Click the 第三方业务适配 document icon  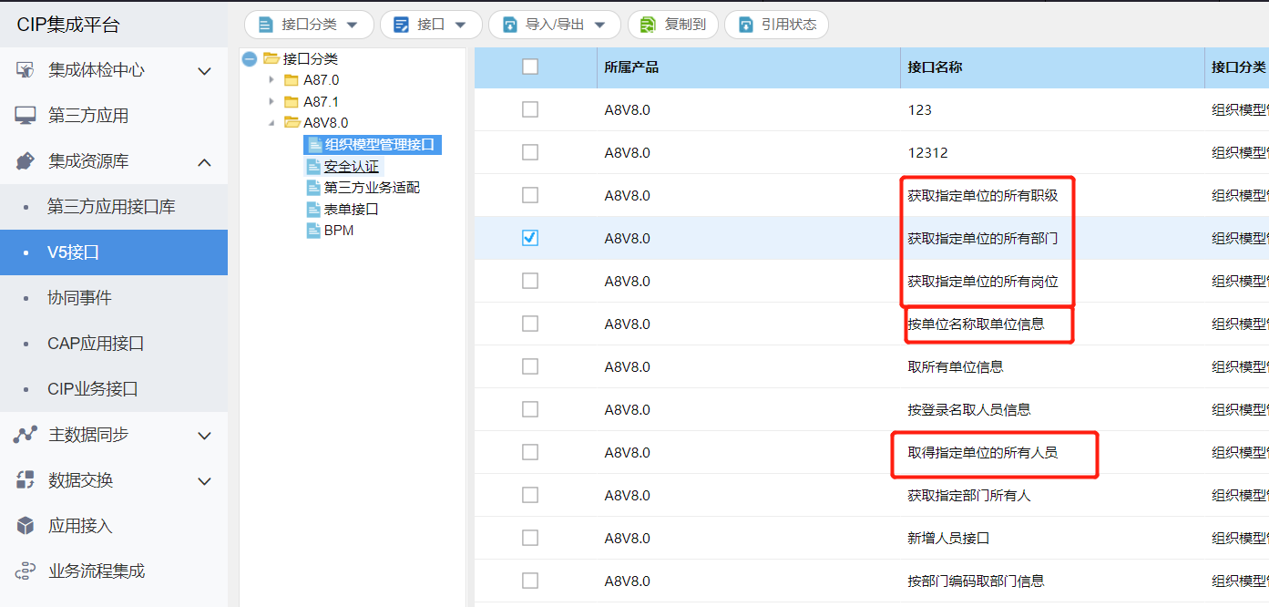pos(313,188)
